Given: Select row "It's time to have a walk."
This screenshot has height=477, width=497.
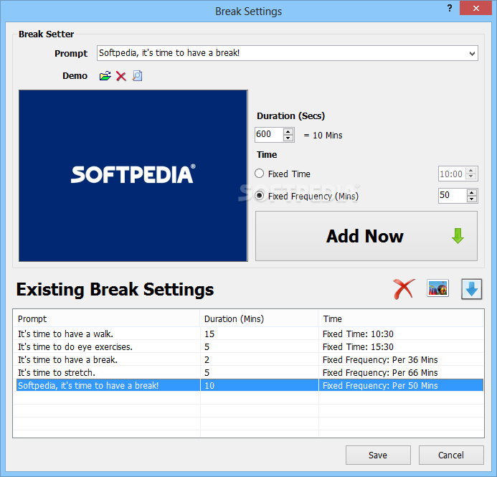Looking at the screenshot, I should pyautogui.click(x=248, y=334).
